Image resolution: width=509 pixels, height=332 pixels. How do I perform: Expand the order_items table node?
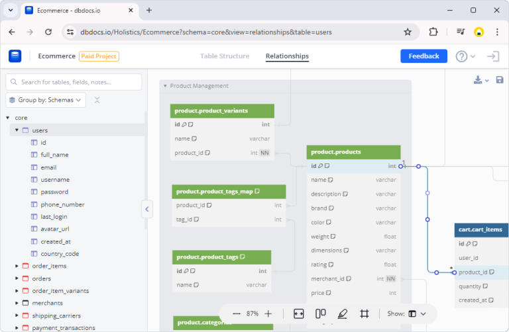pyautogui.click(x=17, y=266)
